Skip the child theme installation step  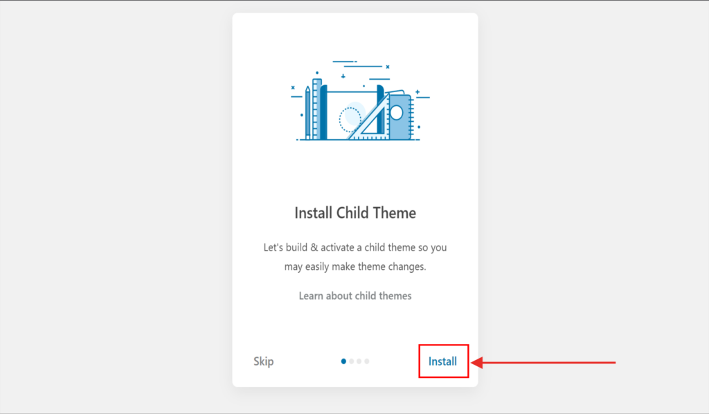coord(263,361)
